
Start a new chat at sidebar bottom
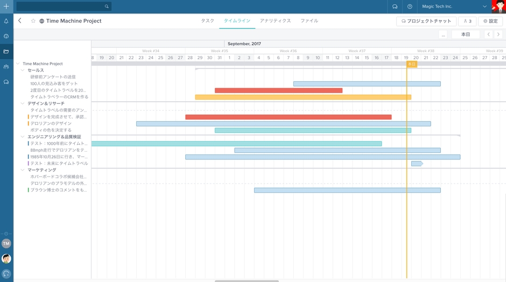(6, 274)
